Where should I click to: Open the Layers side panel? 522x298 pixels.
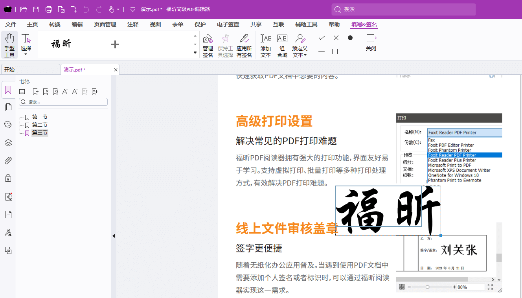click(x=8, y=142)
